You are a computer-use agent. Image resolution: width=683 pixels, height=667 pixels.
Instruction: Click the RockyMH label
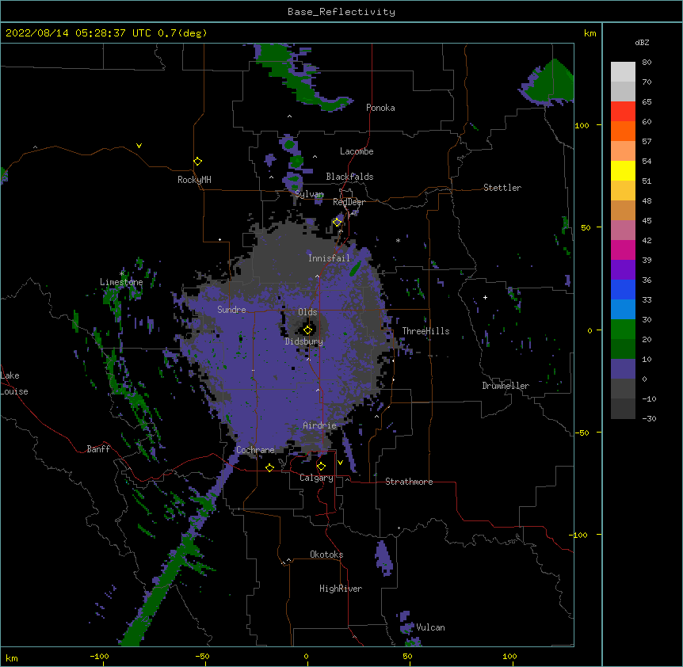(194, 180)
